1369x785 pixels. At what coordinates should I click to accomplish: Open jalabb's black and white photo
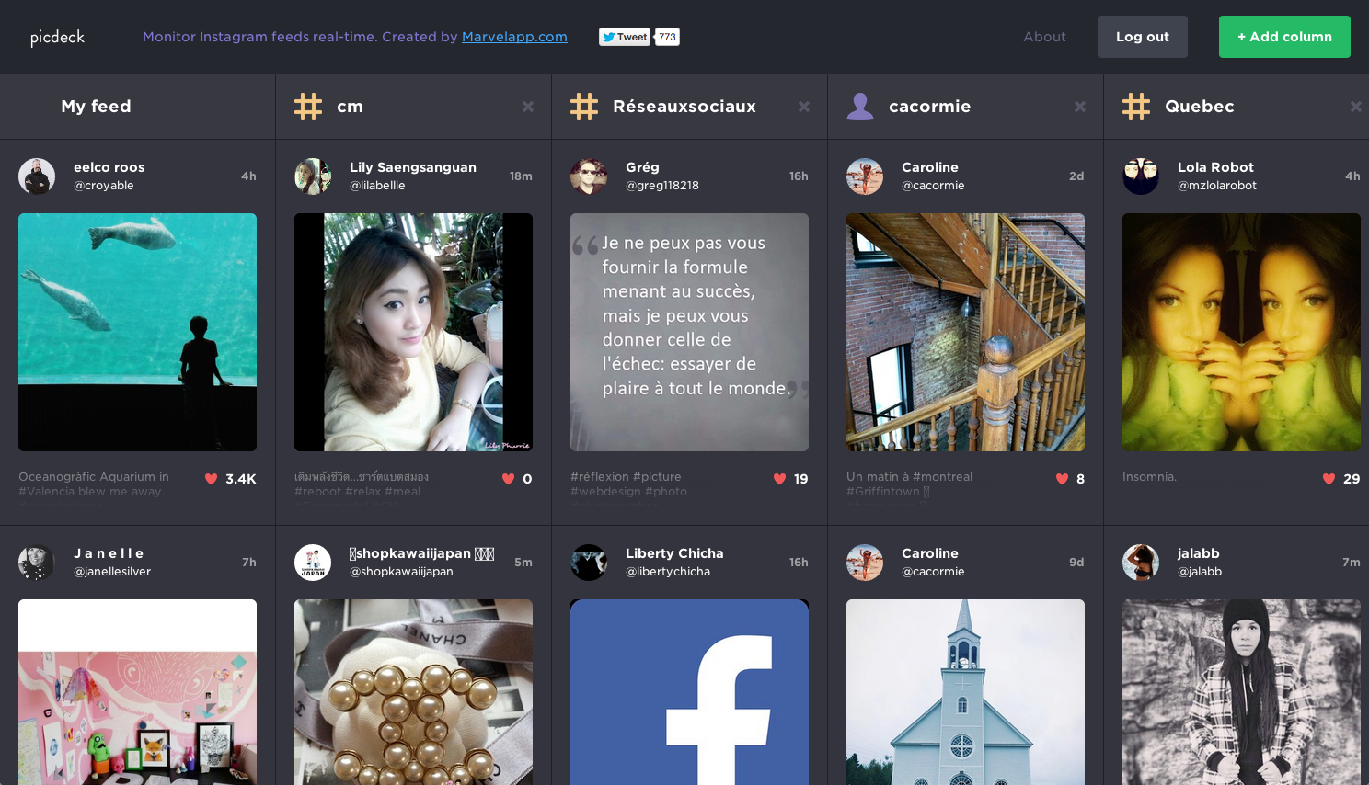pyautogui.click(x=1241, y=692)
